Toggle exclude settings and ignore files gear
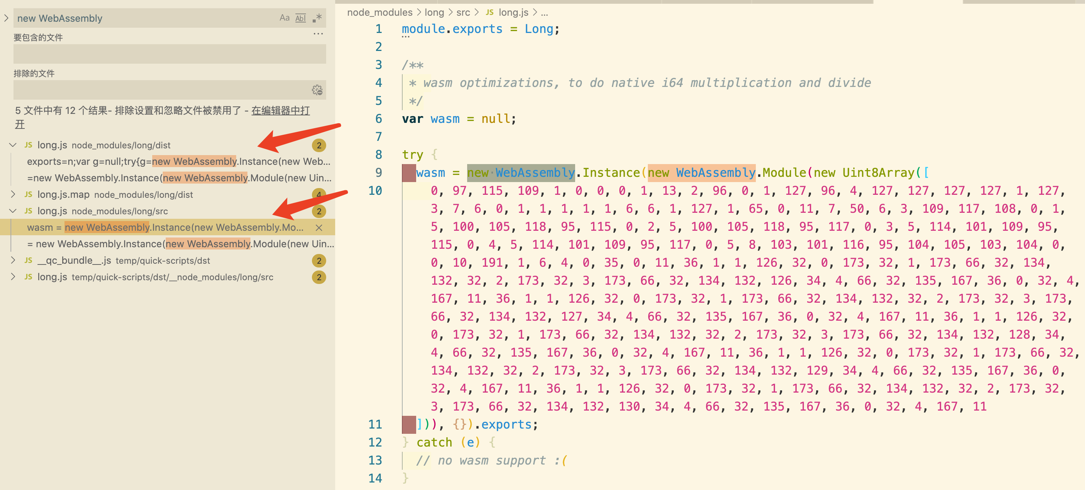 pos(317,90)
